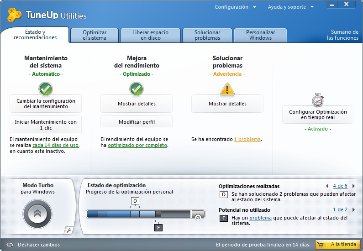Click Mostrar detalles under Mejora del rendimiento
The image size is (363, 251).
click(x=137, y=104)
